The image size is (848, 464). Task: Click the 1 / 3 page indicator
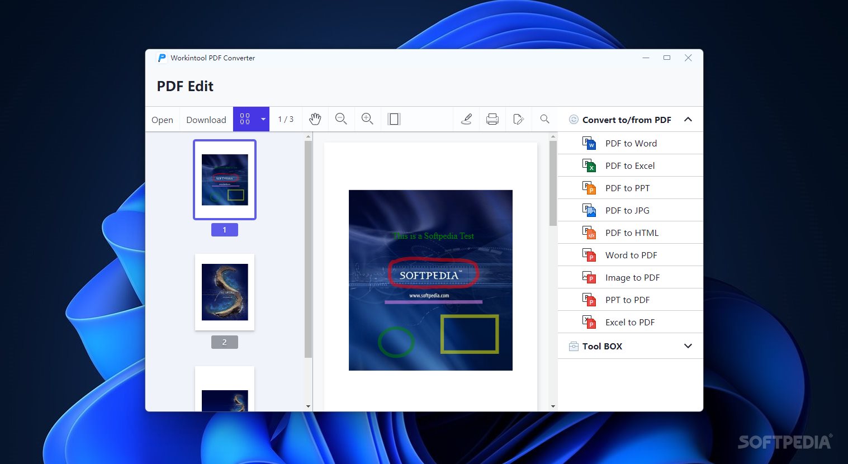(286, 119)
